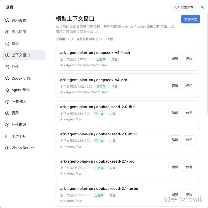Screen dimensions: 208x208
Task: Click the icon beside 费用
Action: point(7,113)
